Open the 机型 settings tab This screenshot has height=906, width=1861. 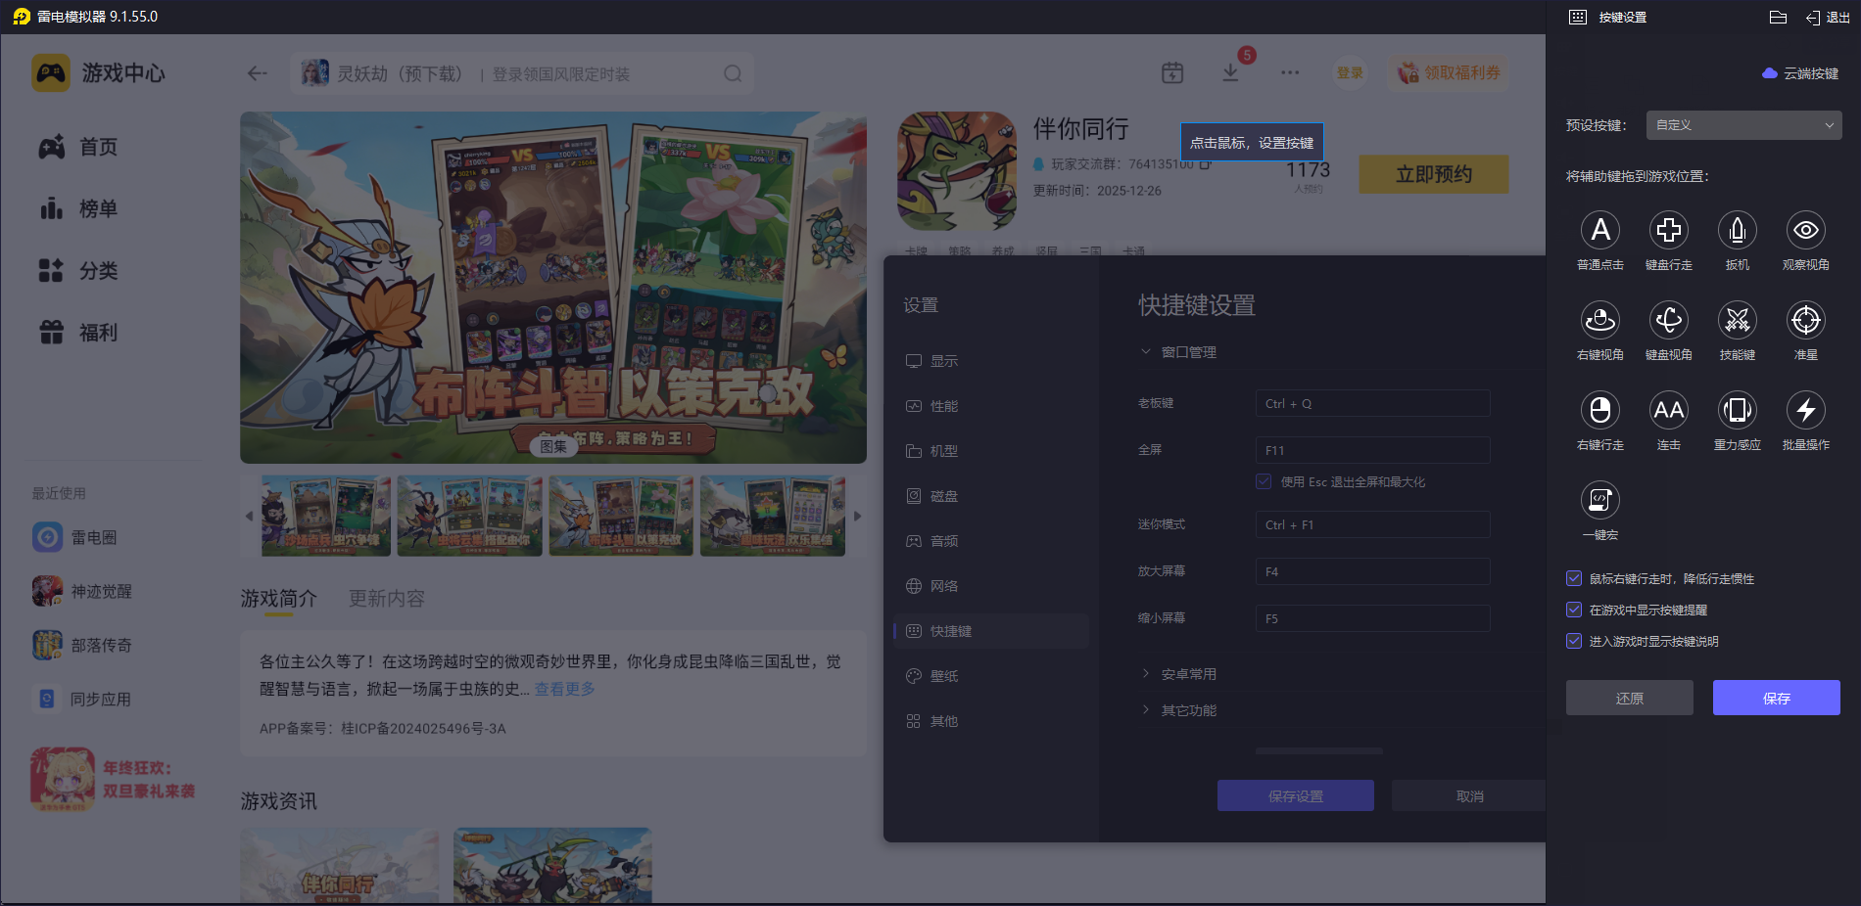[x=991, y=451]
